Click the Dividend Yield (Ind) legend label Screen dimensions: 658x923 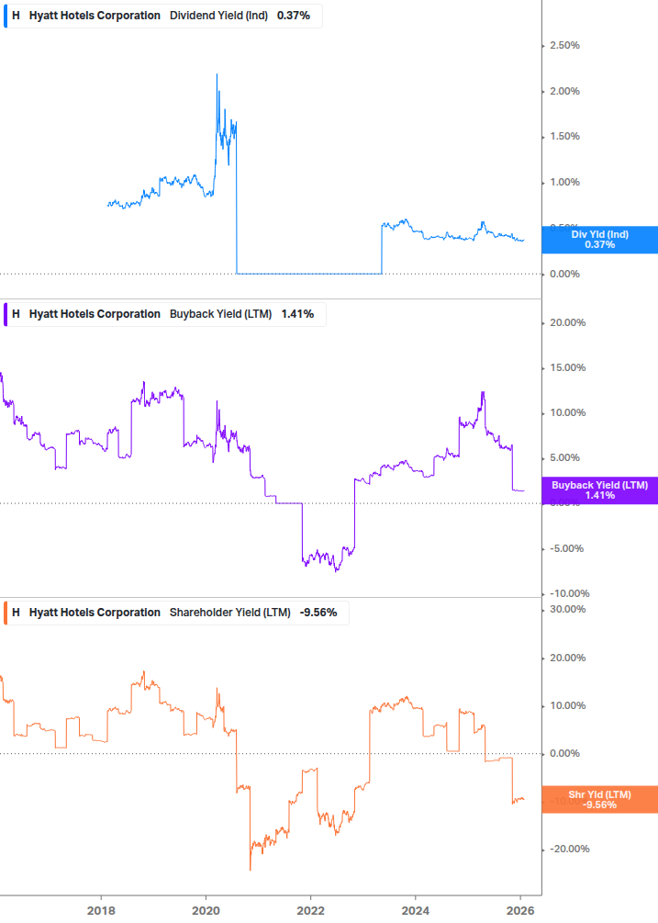point(218,16)
